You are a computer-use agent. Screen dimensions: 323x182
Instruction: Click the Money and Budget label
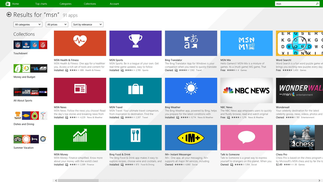pyautogui.click(x=24, y=77)
